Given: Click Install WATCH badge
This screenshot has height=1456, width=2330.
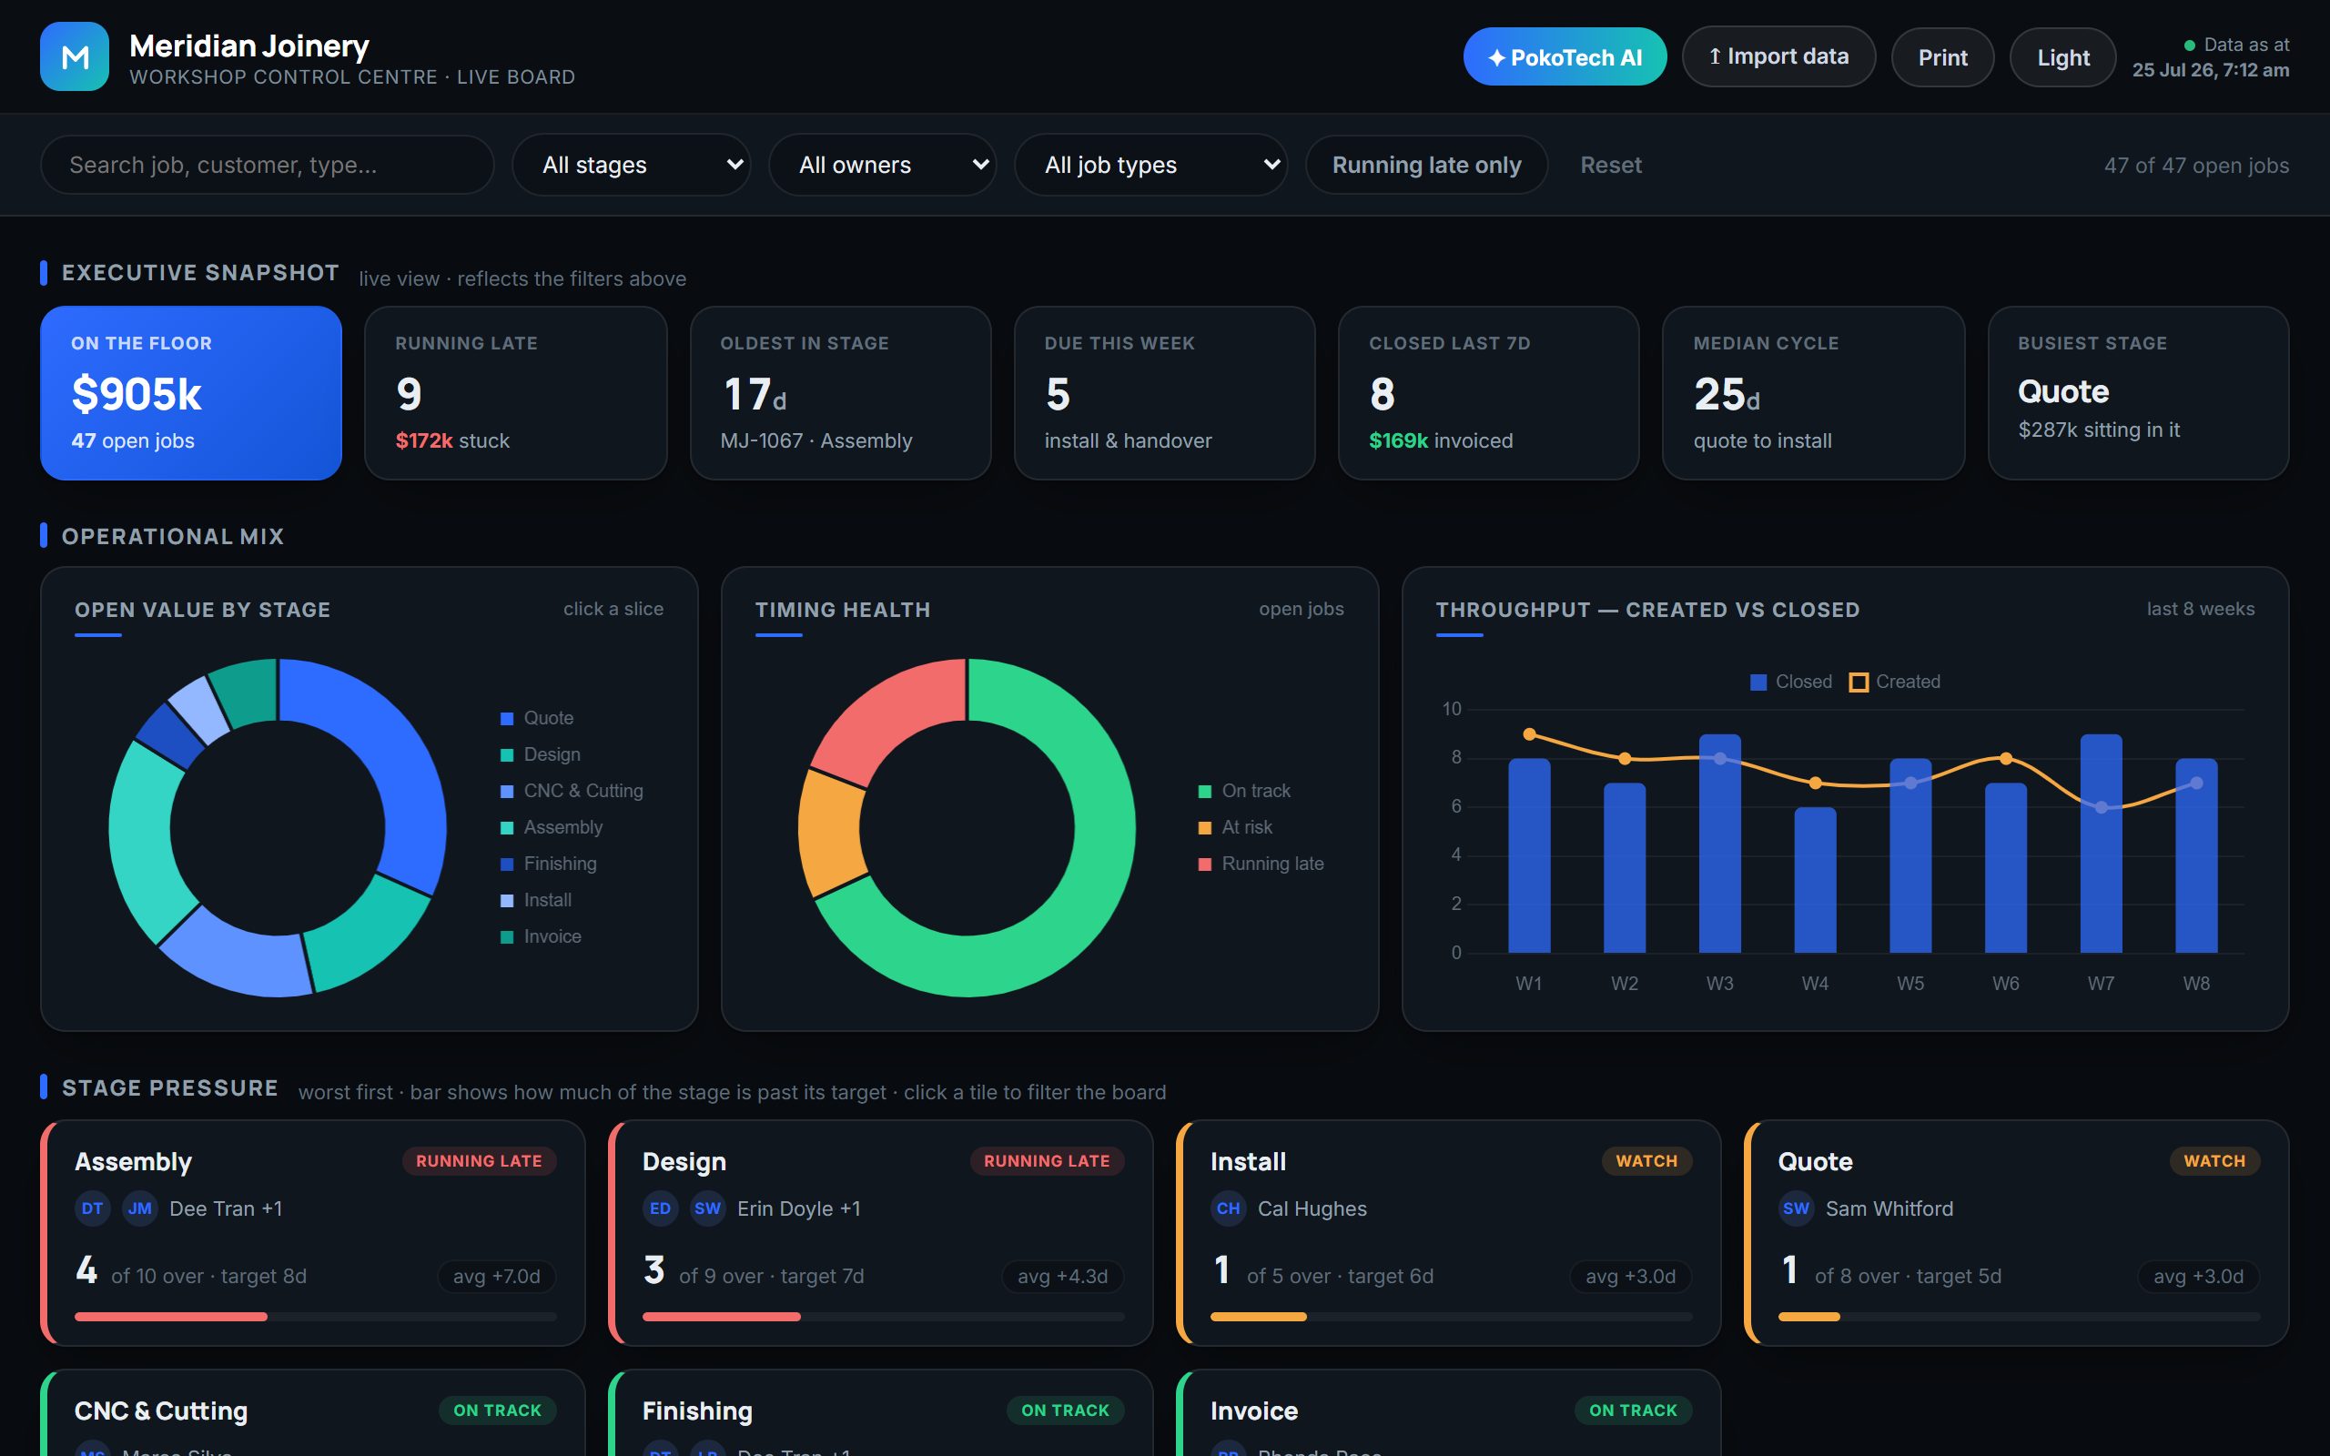Looking at the screenshot, I should 1646,1161.
